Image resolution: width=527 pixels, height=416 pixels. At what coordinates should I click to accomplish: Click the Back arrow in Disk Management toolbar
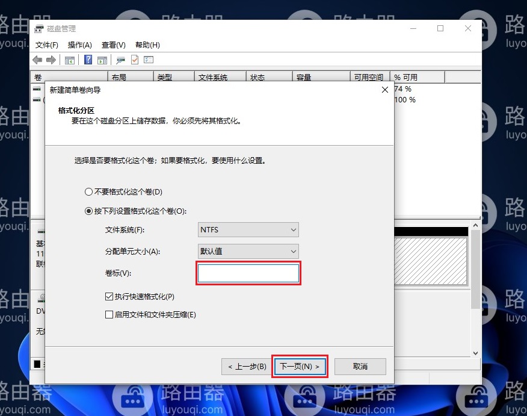coord(37,60)
